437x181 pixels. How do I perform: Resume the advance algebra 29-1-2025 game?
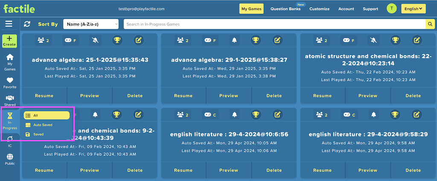(184, 96)
